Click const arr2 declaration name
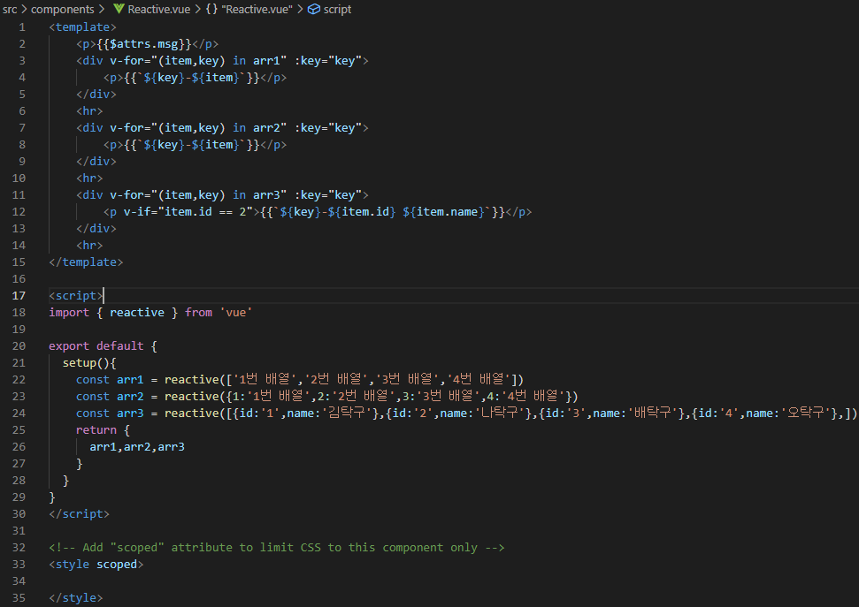 [x=130, y=397]
